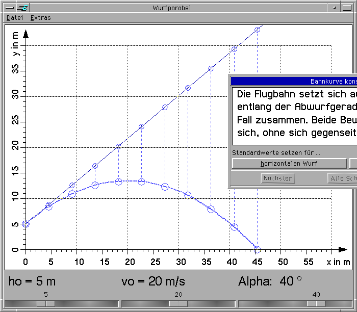The image size is (357, 312).
Task: Click the ho slider track right of handle
Action: 87,303
